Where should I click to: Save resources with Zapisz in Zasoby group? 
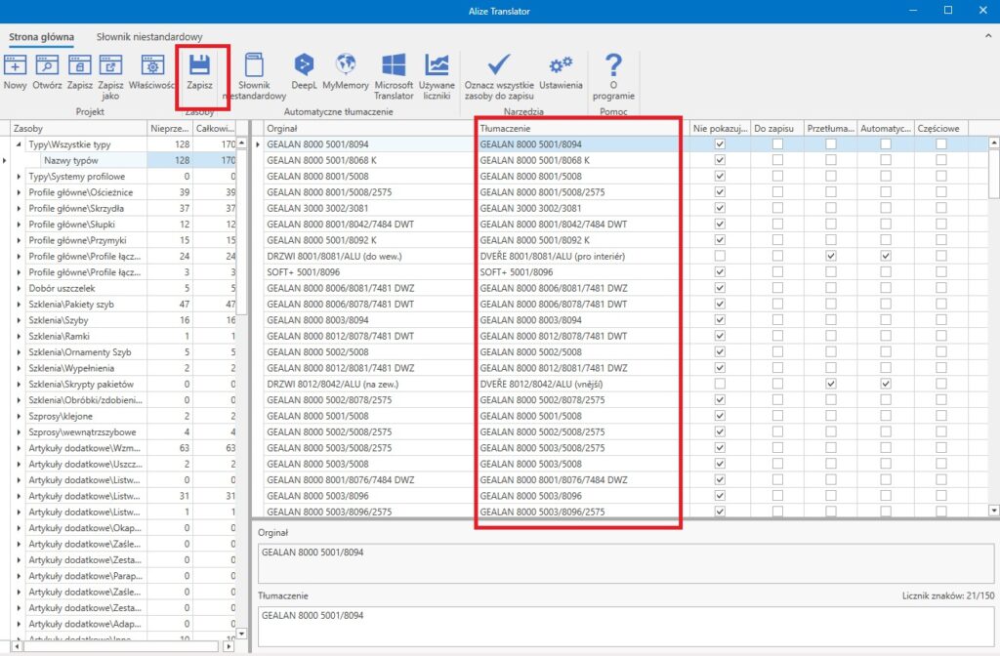coord(199,71)
